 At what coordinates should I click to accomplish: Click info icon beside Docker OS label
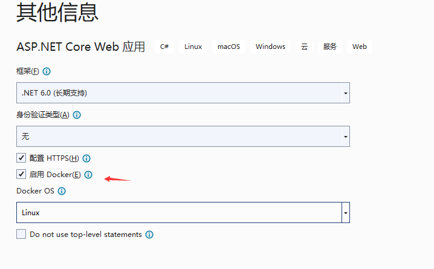pyautogui.click(x=62, y=191)
